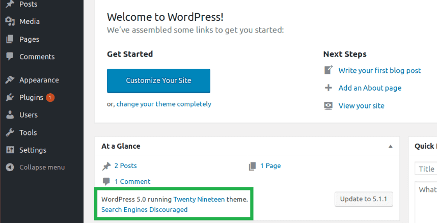Click the Users person icon
437x223 pixels.
tap(10, 115)
